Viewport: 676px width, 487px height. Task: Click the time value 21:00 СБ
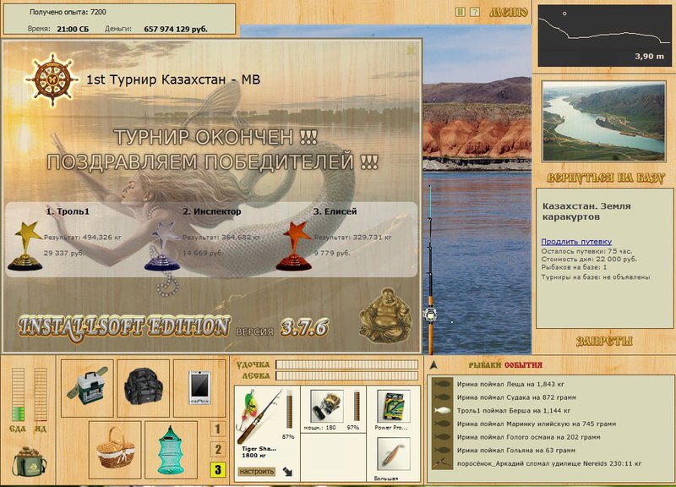coord(73,30)
